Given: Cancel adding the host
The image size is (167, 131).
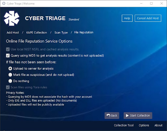Looking at the screenshot, I should point(148,18).
